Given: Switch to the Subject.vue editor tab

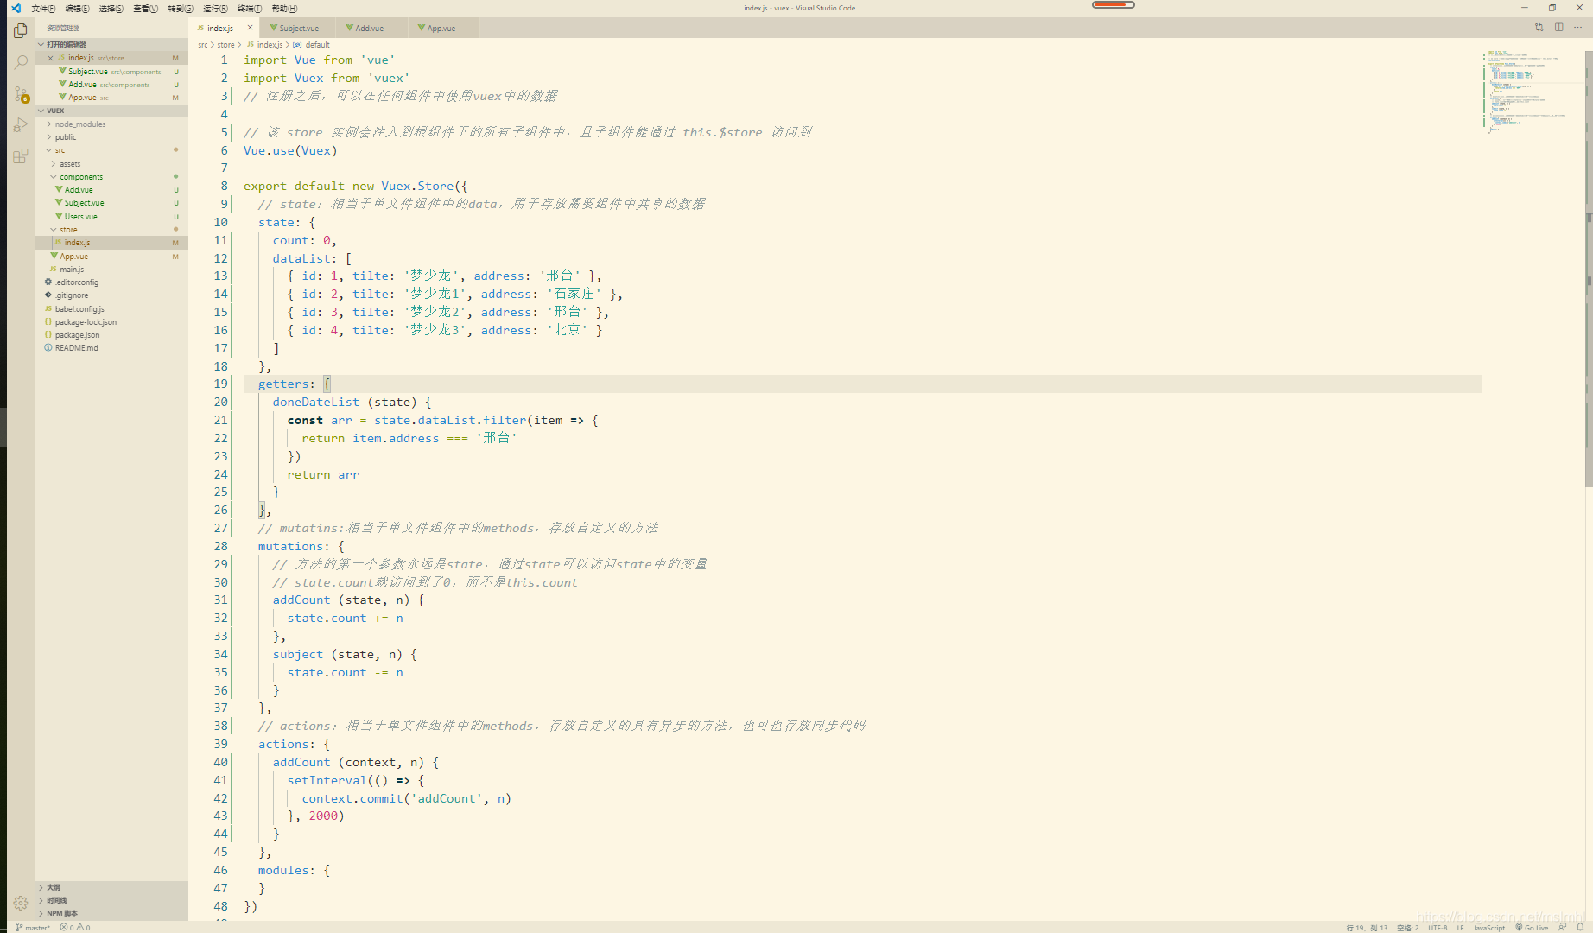Looking at the screenshot, I should tap(299, 28).
